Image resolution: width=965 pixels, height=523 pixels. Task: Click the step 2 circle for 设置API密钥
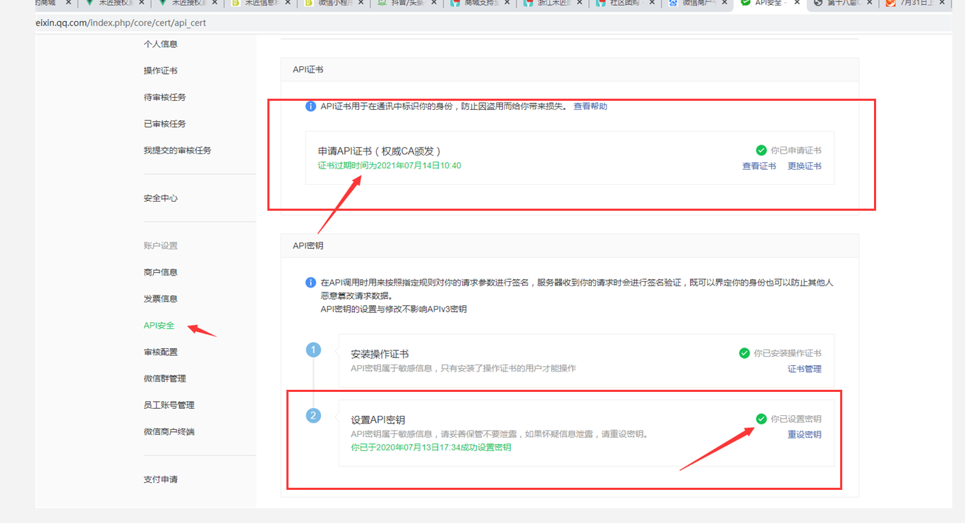pos(313,416)
